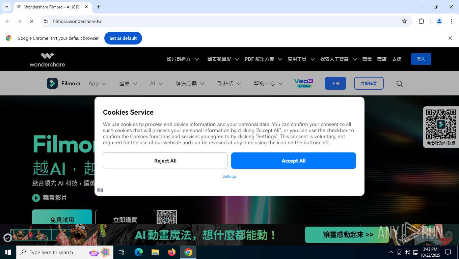Click the outlined 立即購買 button in nav bar
The width and height of the screenshot is (459, 259).
[x=369, y=83]
